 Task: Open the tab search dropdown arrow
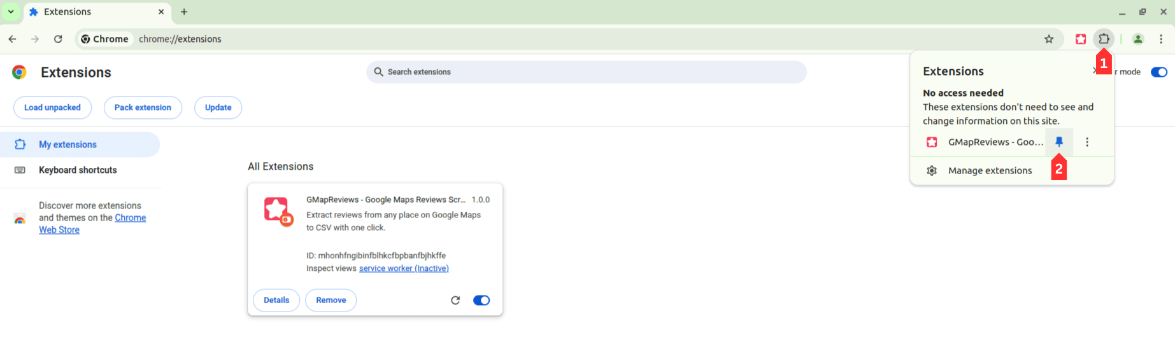[x=11, y=11]
